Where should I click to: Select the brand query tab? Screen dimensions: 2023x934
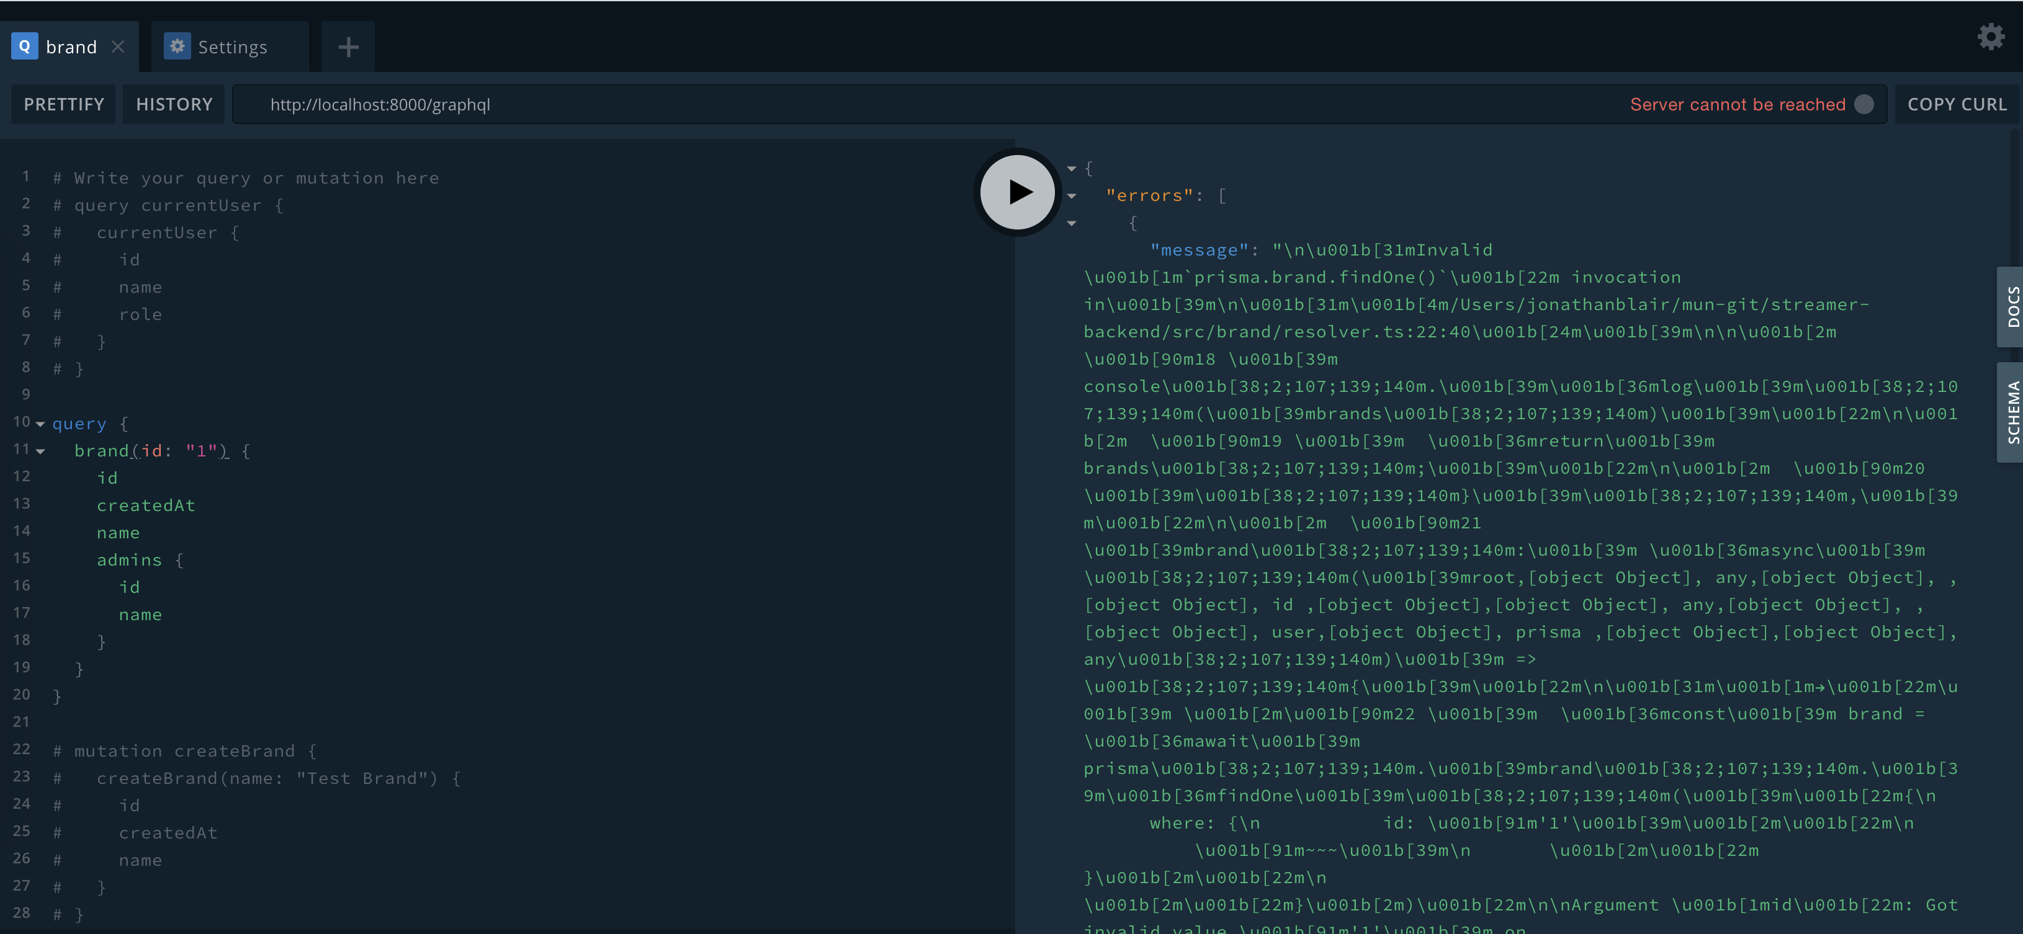(73, 47)
